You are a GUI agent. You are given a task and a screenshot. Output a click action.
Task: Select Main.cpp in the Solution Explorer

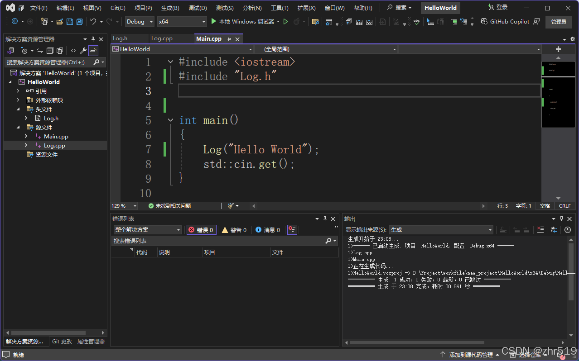55,136
